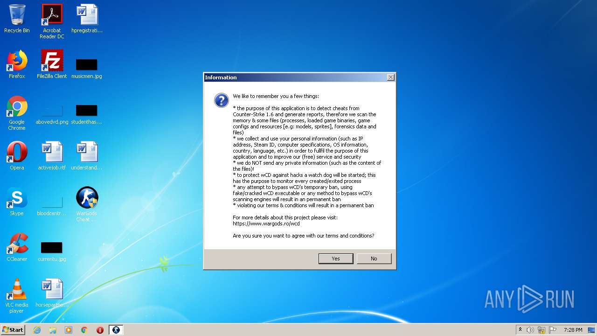
Task: Click No to decline the terms
Action: (x=374, y=259)
